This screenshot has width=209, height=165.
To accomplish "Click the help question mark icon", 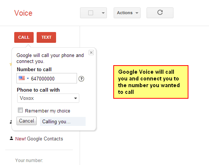I will pyautogui.click(x=81, y=79).
